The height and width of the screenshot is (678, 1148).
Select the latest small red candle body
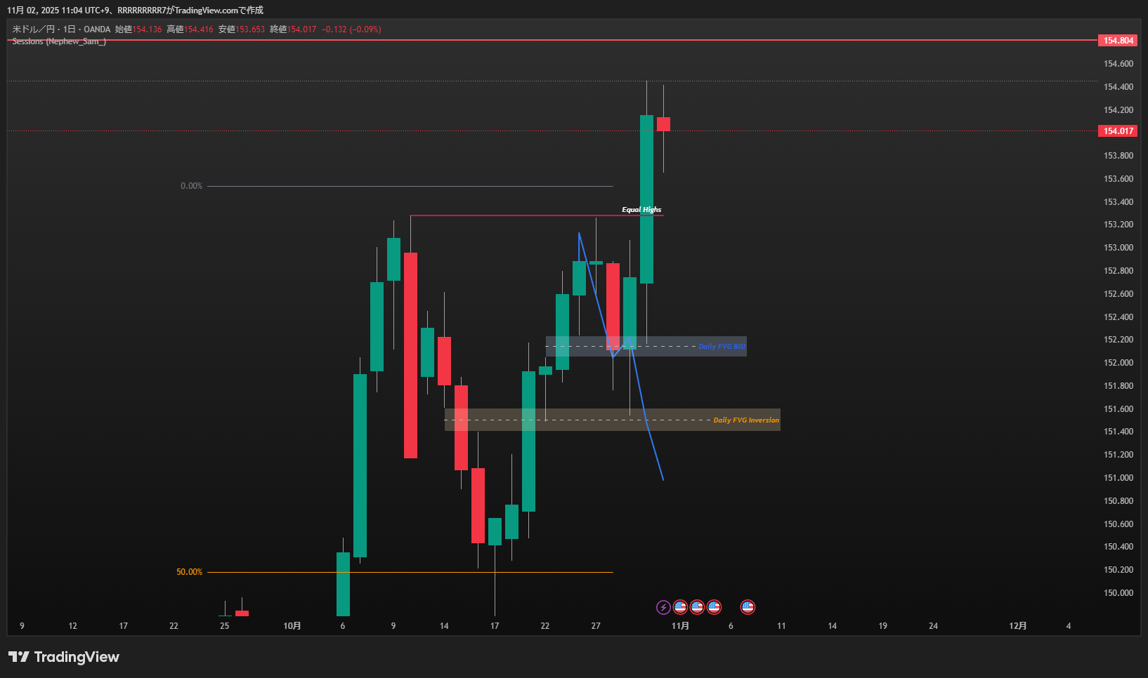(x=663, y=124)
